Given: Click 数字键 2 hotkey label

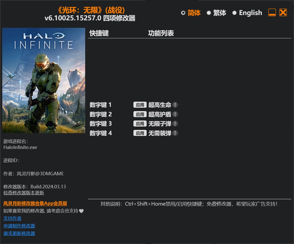Looking at the screenshot, I should pos(101,114).
